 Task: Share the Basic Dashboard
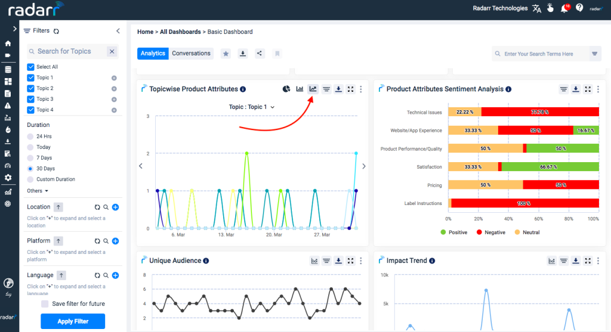pyautogui.click(x=260, y=53)
